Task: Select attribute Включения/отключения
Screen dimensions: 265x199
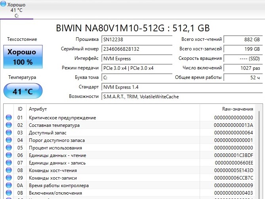Action: [x=55, y=193]
